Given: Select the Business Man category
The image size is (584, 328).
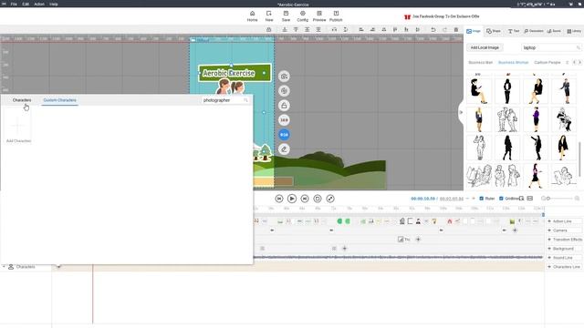Looking at the screenshot, I should [481, 63].
